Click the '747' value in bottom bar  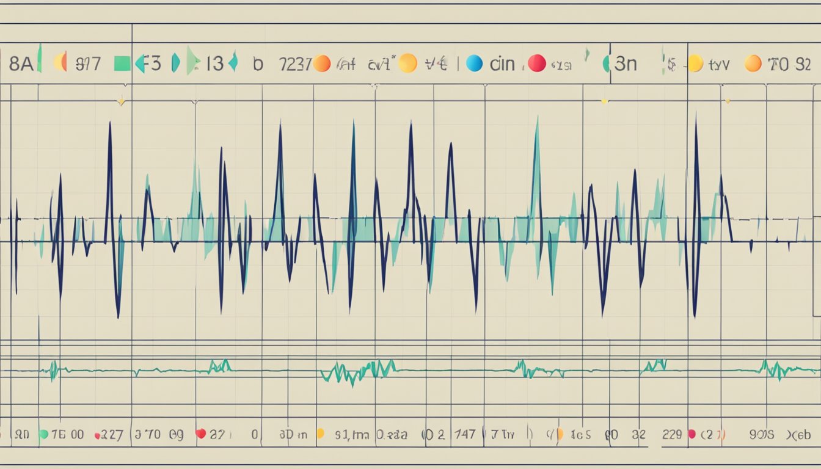tap(465, 435)
